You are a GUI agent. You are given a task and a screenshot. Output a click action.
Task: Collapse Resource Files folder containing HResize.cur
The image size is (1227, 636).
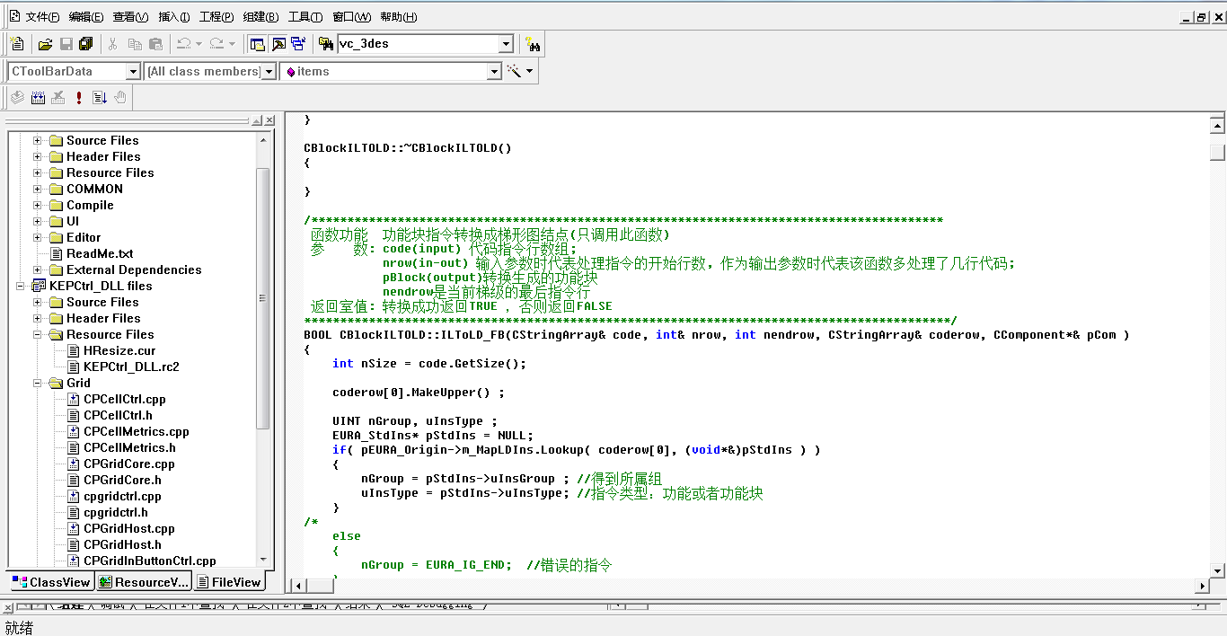point(38,334)
